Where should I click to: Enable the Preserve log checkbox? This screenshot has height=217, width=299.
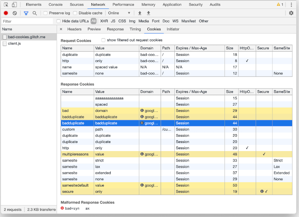tap(46, 13)
